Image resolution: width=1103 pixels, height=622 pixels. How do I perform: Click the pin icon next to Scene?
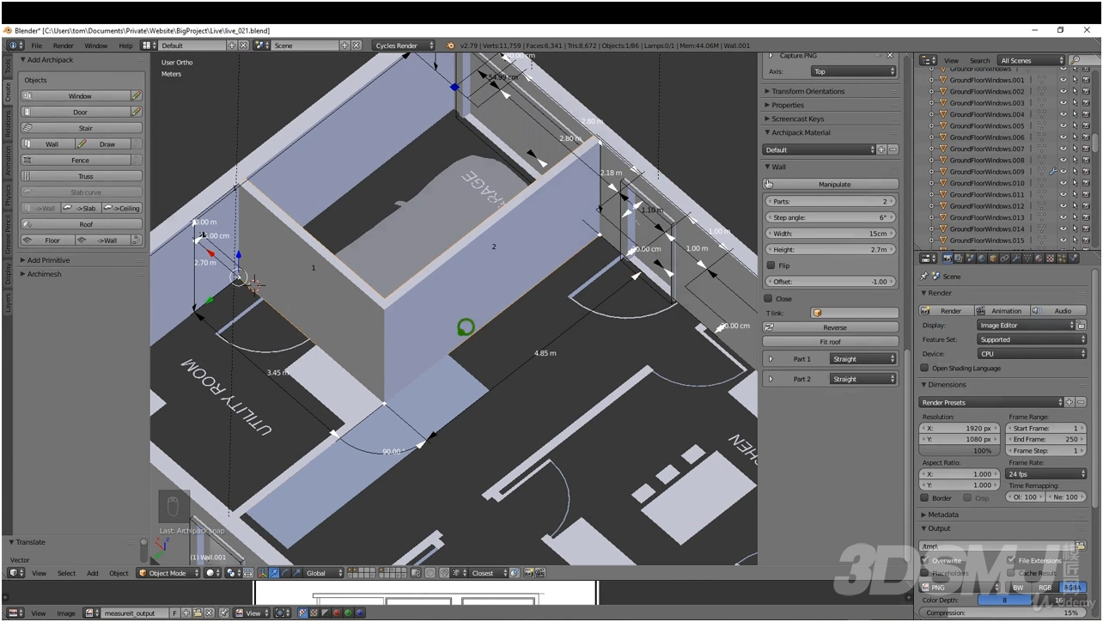coord(924,277)
